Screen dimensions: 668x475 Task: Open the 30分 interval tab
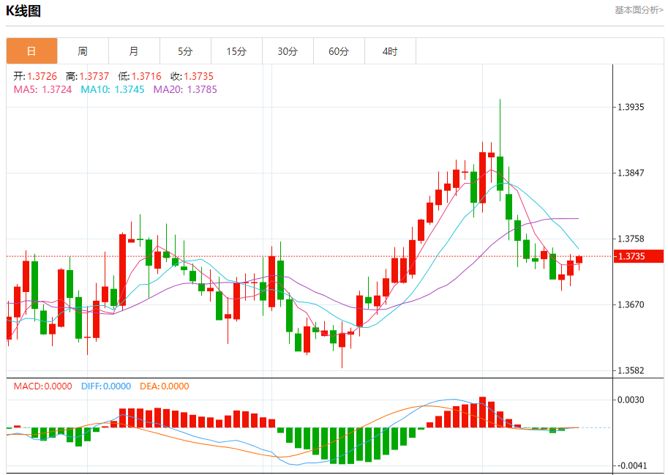[x=288, y=51]
